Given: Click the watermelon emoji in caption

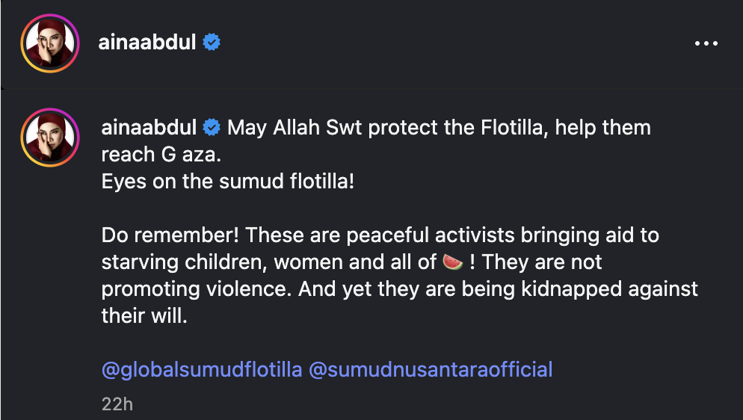Looking at the screenshot, I should click(x=452, y=262).
